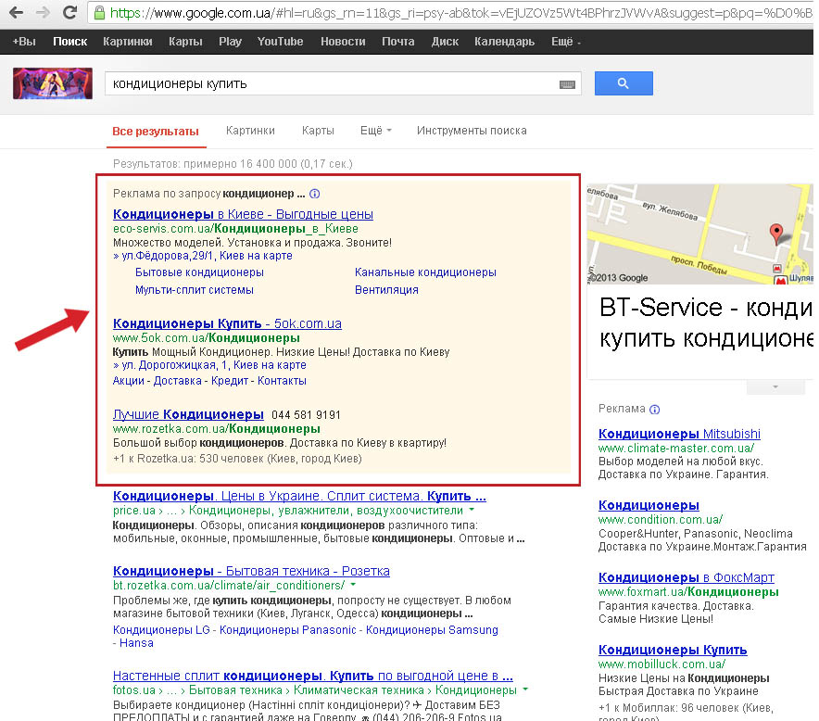Screen dimensions: 819x721
Task: Open the Кредит sitelink
Action: 229,381
